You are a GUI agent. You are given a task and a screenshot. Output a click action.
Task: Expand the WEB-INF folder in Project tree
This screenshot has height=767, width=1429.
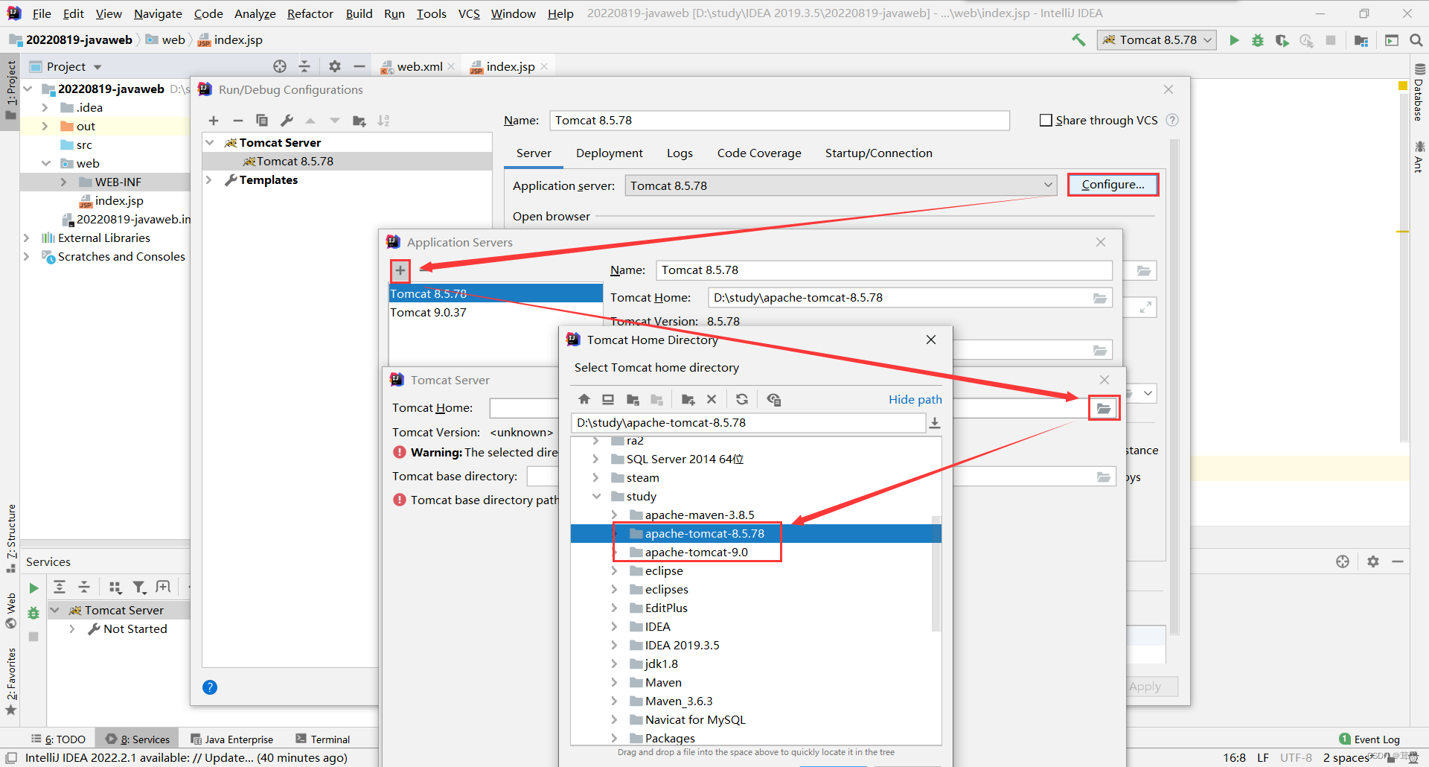pyautogui.click(x=63, y=182)
